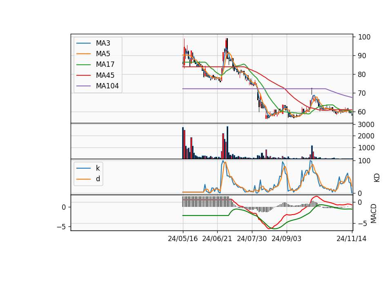
Task: Click the k legend entry in KD panel
Action: [x=88, y=168]
